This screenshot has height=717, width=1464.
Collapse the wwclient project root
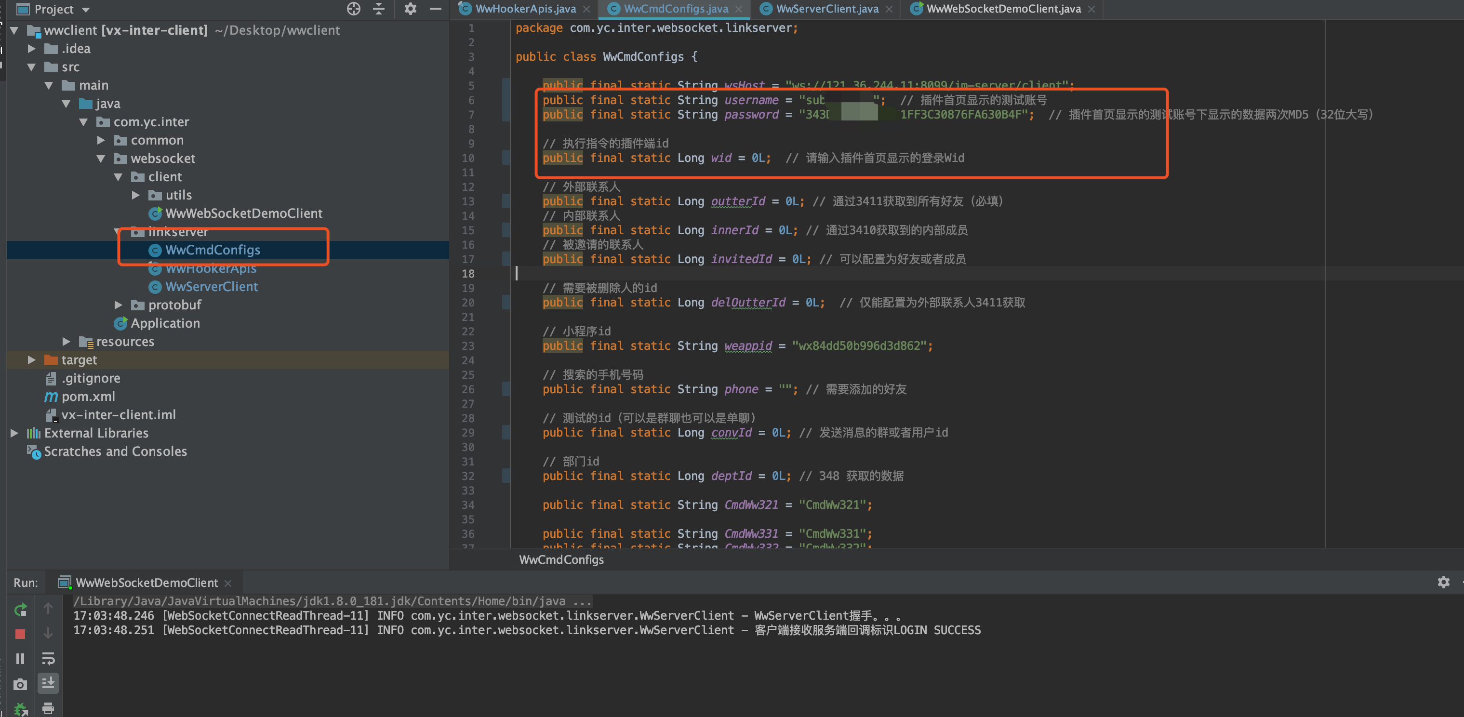[15, 30]
